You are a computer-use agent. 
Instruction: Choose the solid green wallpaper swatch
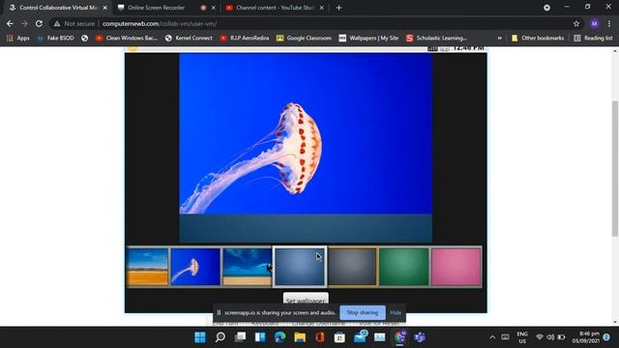point(404,267)
